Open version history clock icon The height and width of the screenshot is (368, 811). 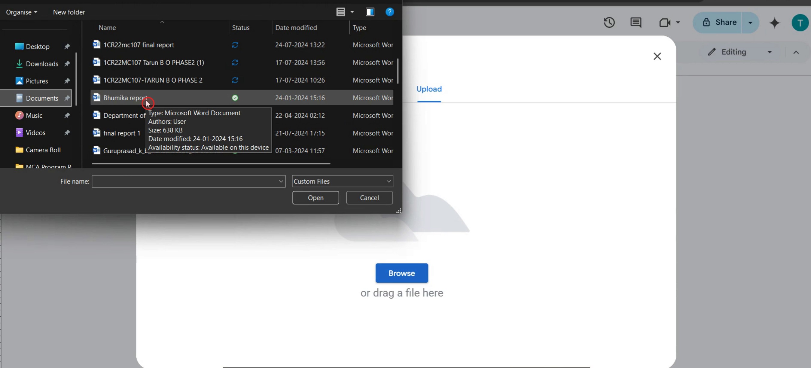[x=609, y=22]
